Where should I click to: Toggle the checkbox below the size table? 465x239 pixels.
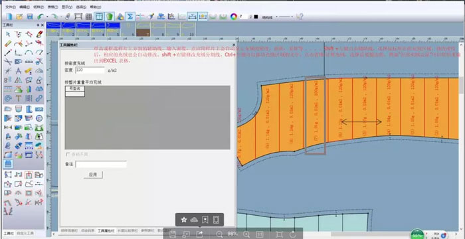coord(68,154)
